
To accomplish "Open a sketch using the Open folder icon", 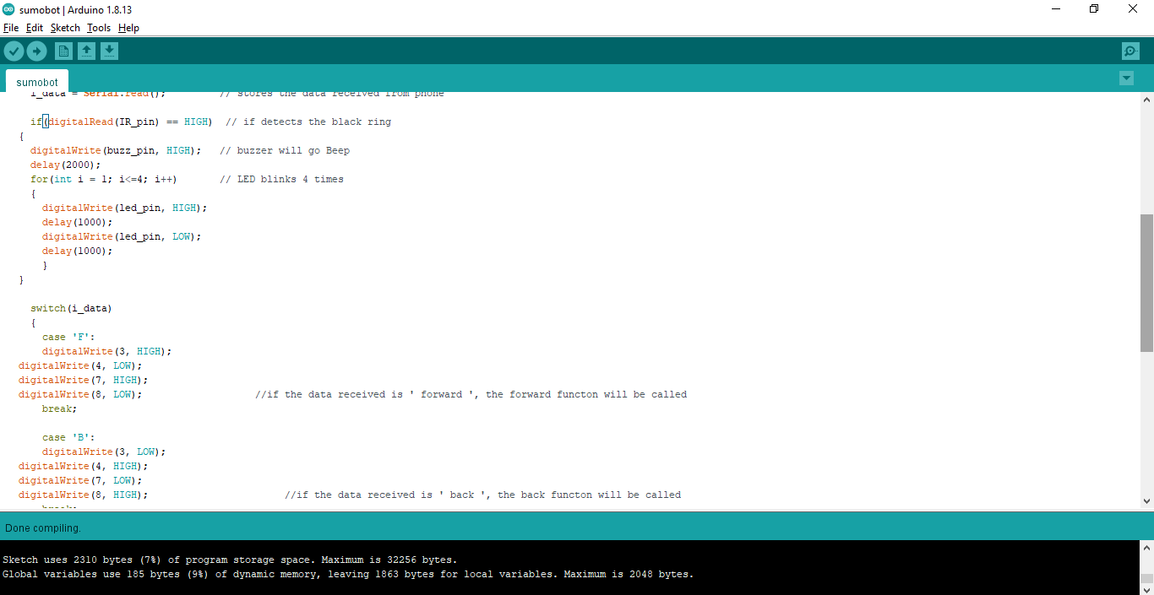I will [x=86, y=51].
